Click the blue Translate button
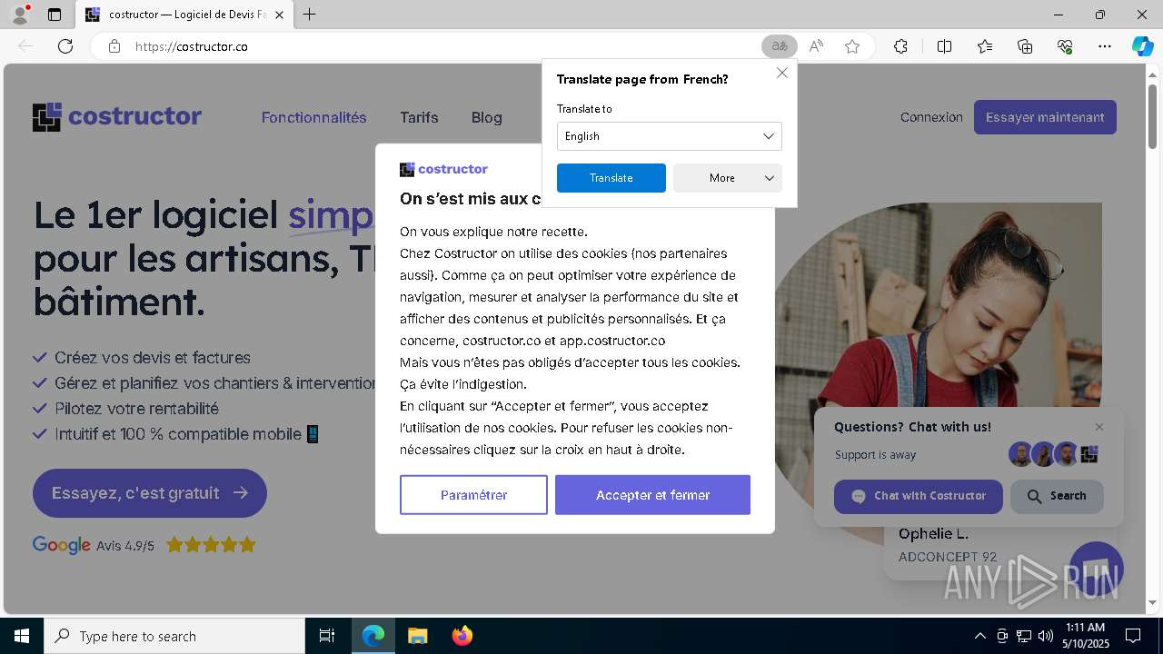This screenshot has height=654, width=1163. (x=611, y=178)
